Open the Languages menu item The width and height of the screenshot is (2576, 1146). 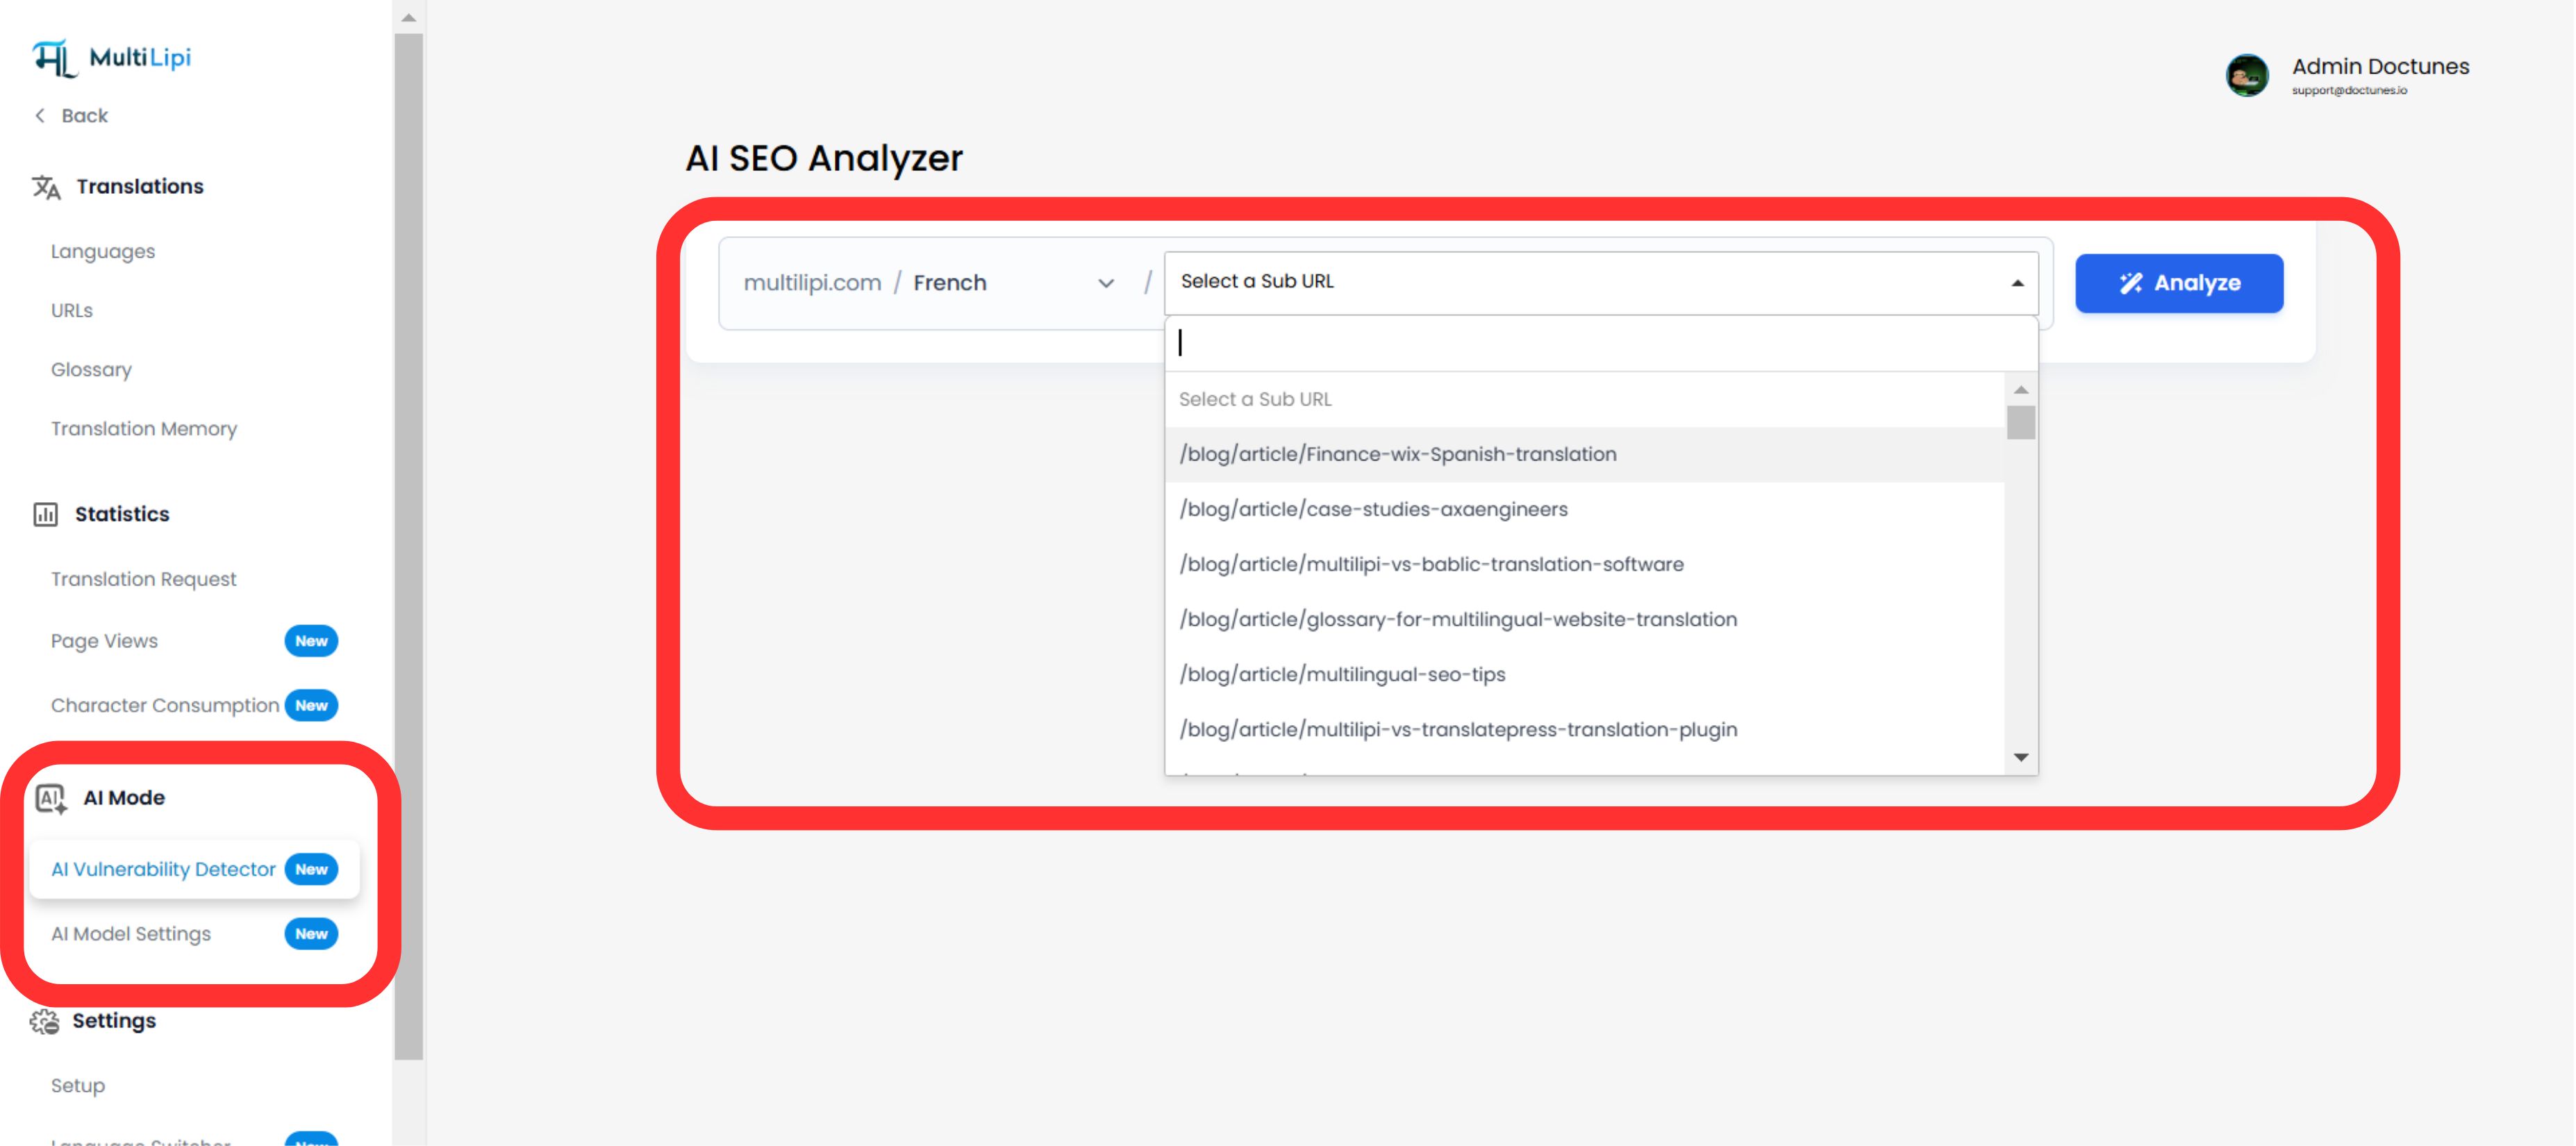coord(103,251)
